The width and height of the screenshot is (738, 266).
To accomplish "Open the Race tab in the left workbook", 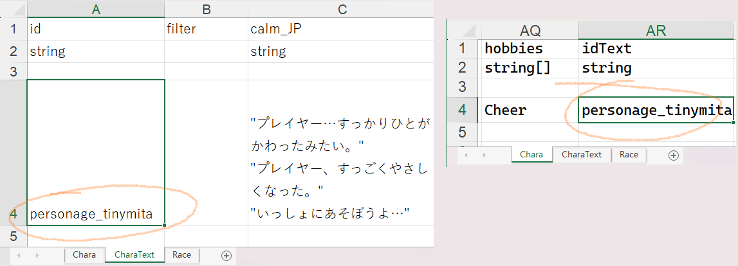I will click(181, 255).
